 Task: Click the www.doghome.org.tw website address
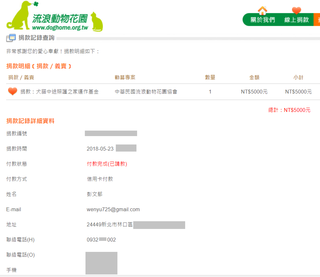coord(60,28)
